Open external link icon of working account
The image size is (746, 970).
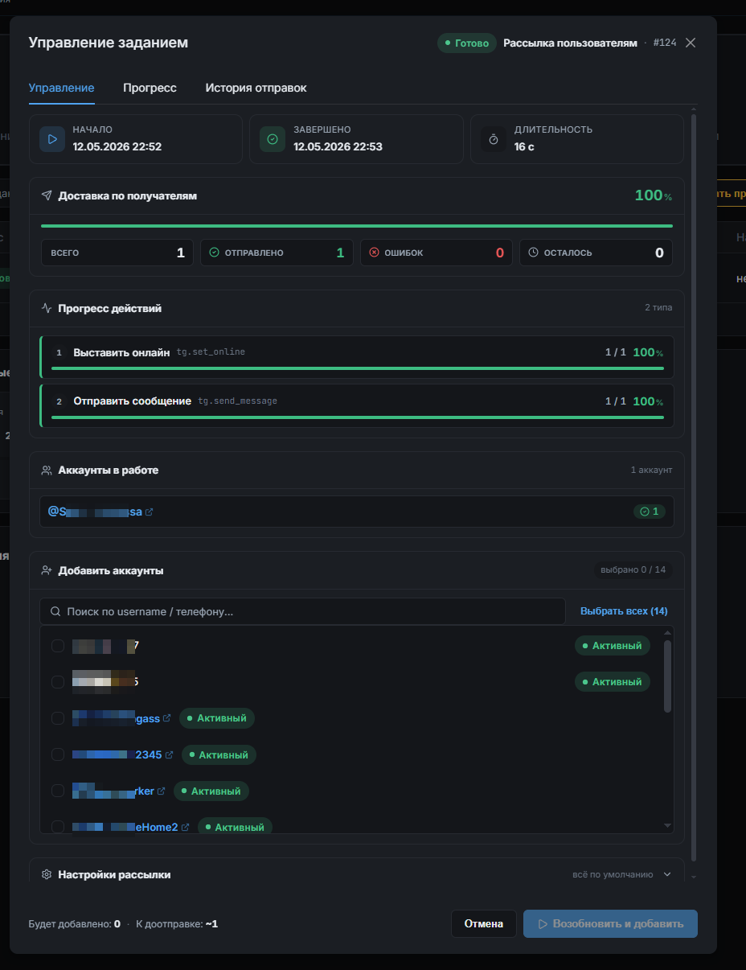click(x=149, y=512)
